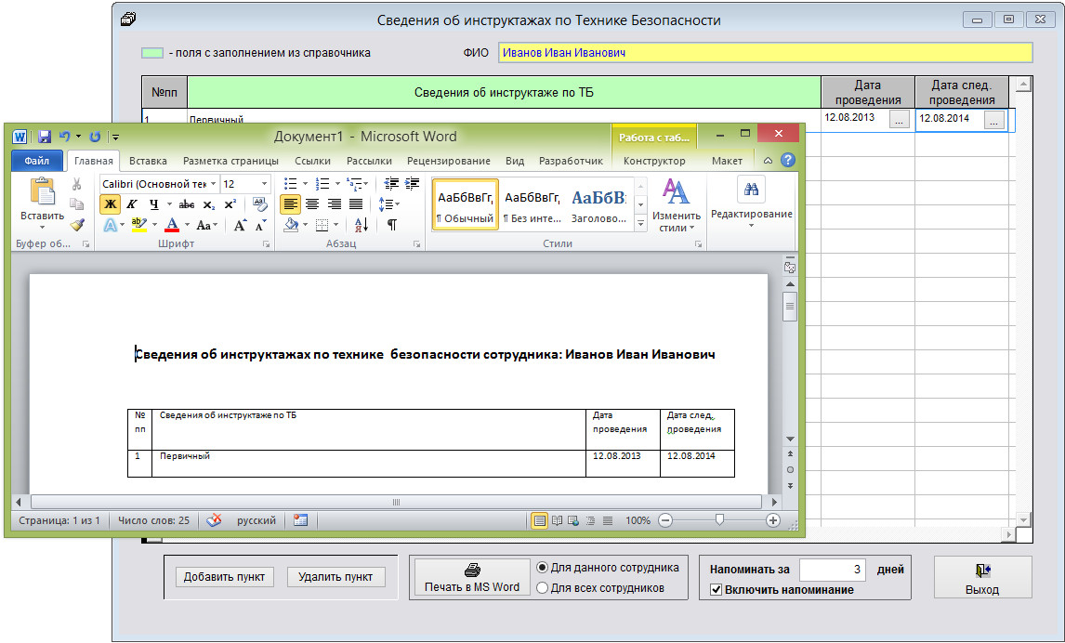Save the document via Quick Access toolbar

pyautogui.click(x=45, y=137)
